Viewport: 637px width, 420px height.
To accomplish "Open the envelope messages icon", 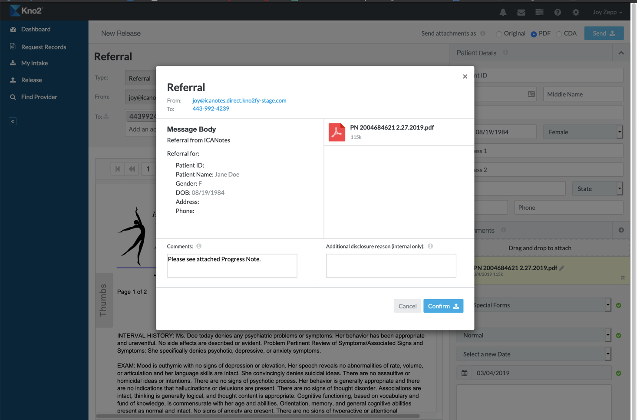I will [521, 12].
